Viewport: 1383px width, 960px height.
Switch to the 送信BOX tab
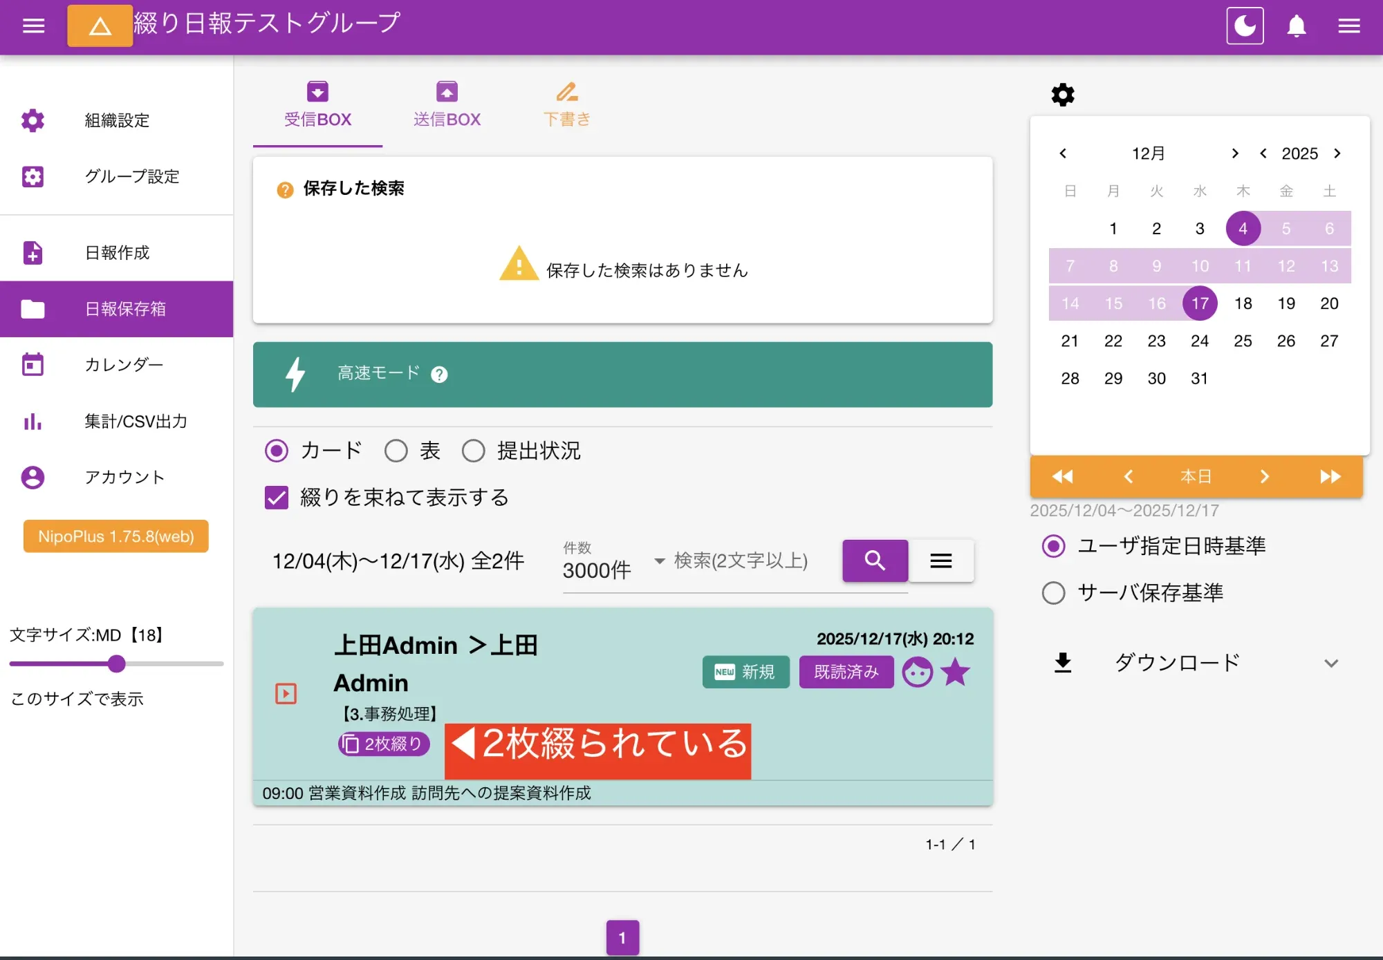click(447, 104)
